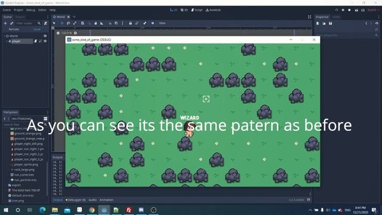Toggle smart snap option
Viewport: 382px width, 215px height.
pyautogui.click(x=110, y=23)
